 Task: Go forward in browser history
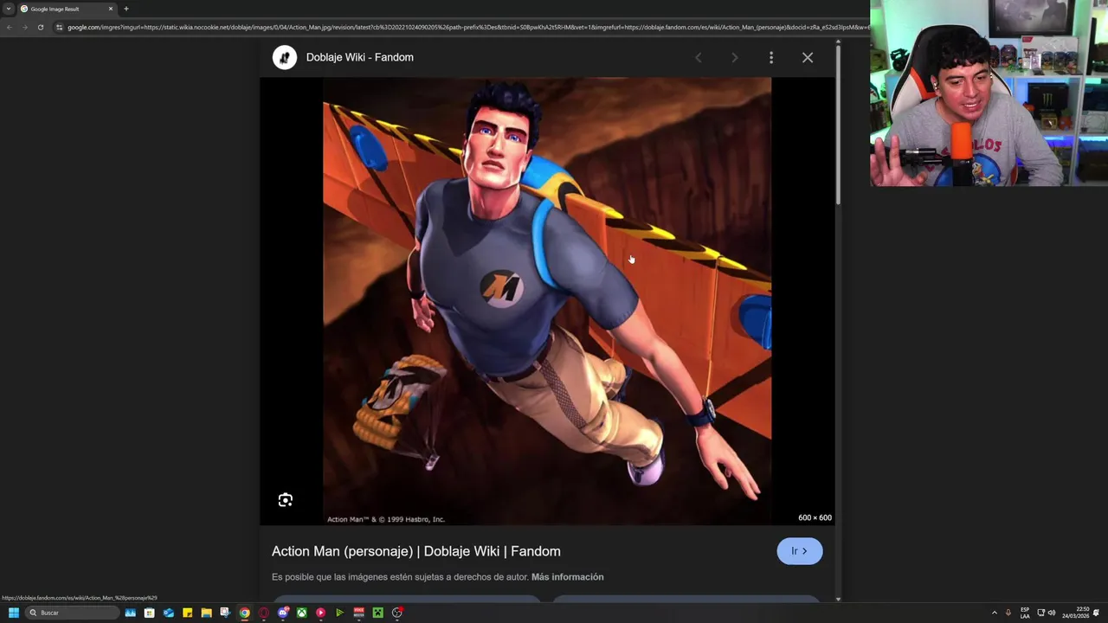click(24, 27)
